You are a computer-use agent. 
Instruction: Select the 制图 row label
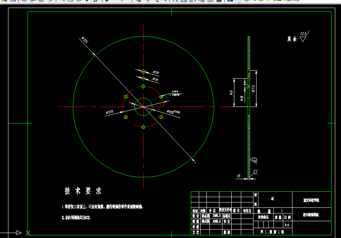195,221
